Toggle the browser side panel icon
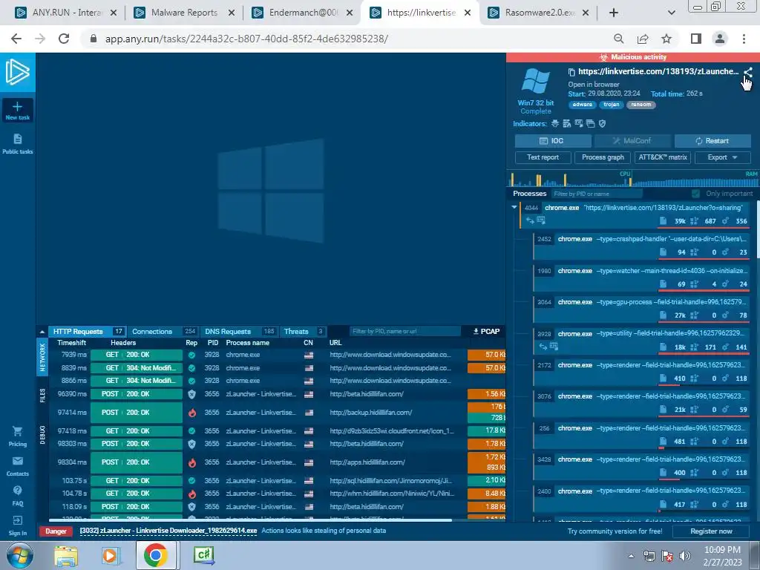 pyautogui.click(x=696, y=39)
